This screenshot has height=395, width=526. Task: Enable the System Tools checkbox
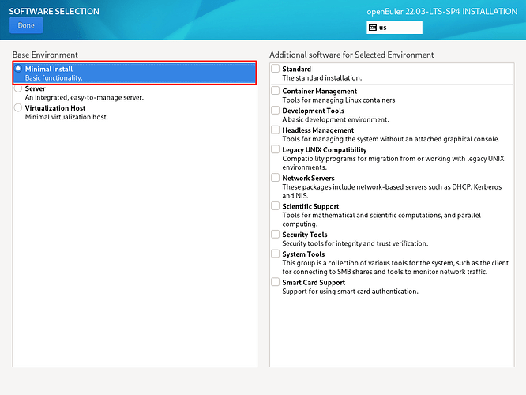275,254
